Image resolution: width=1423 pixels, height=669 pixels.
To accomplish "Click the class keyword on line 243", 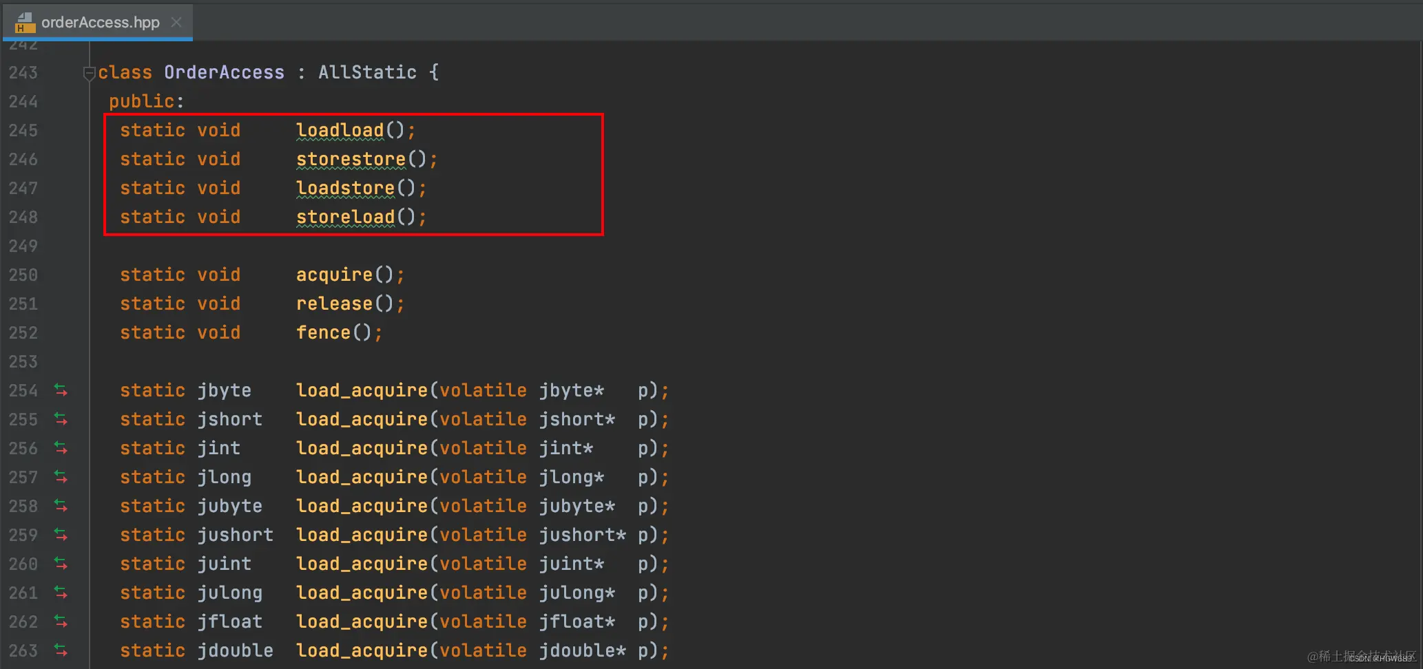I will click(125, 72).
